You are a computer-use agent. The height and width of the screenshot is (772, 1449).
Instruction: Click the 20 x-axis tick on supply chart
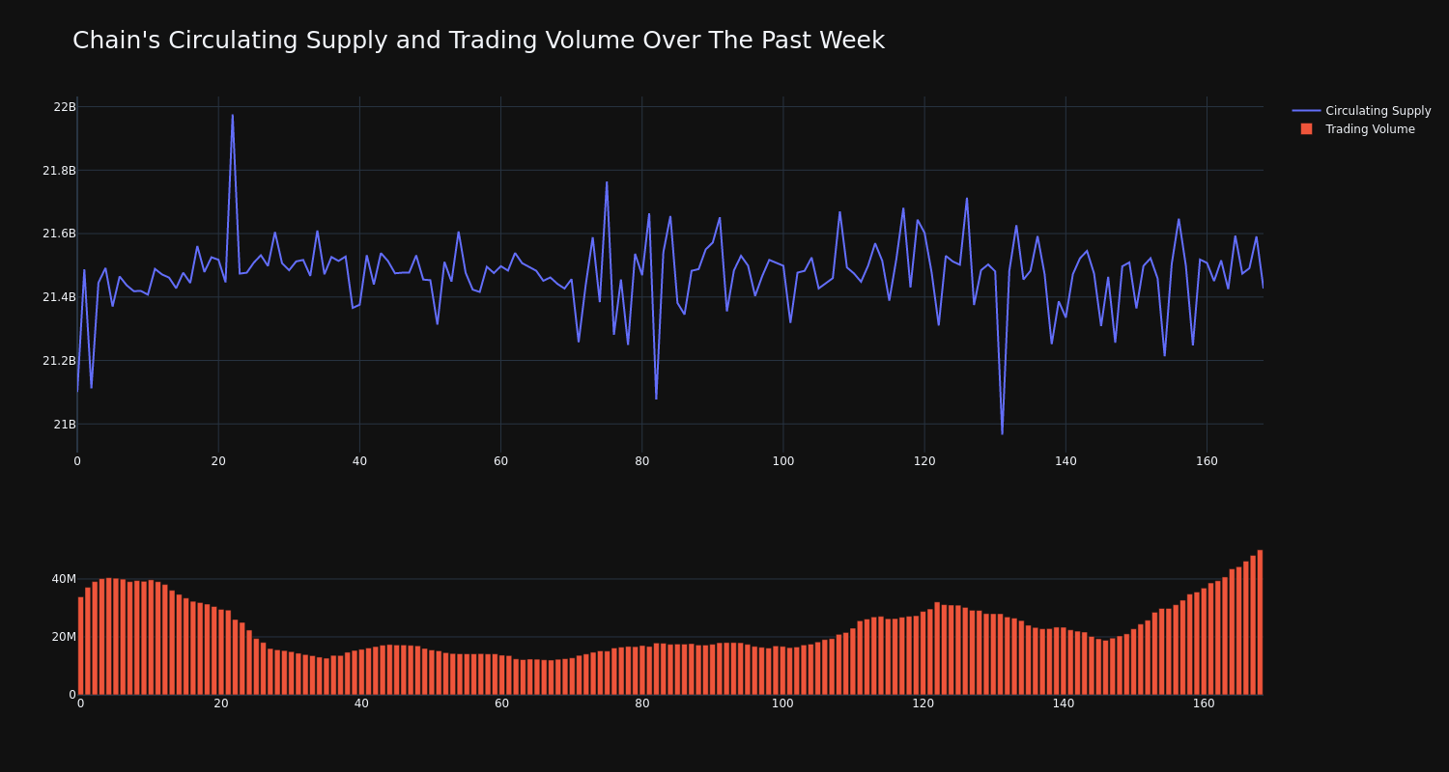(218, 461)
